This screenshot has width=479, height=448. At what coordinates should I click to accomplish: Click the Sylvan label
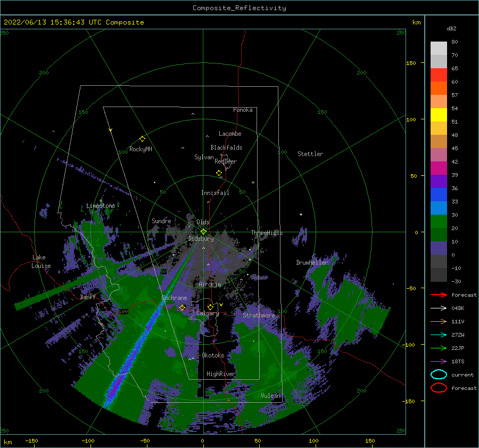[x=204, y=157]
